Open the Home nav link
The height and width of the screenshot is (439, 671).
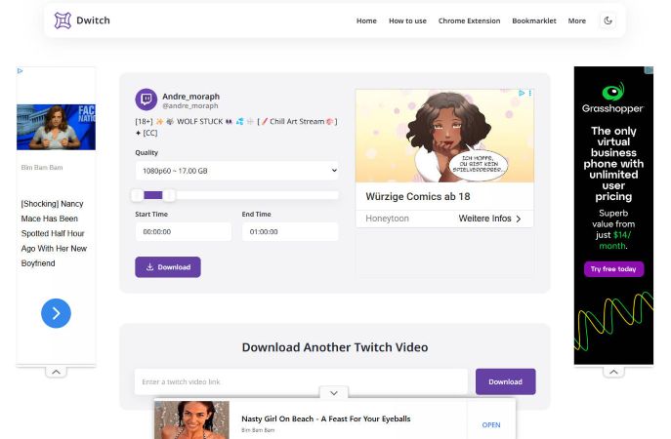366,20
